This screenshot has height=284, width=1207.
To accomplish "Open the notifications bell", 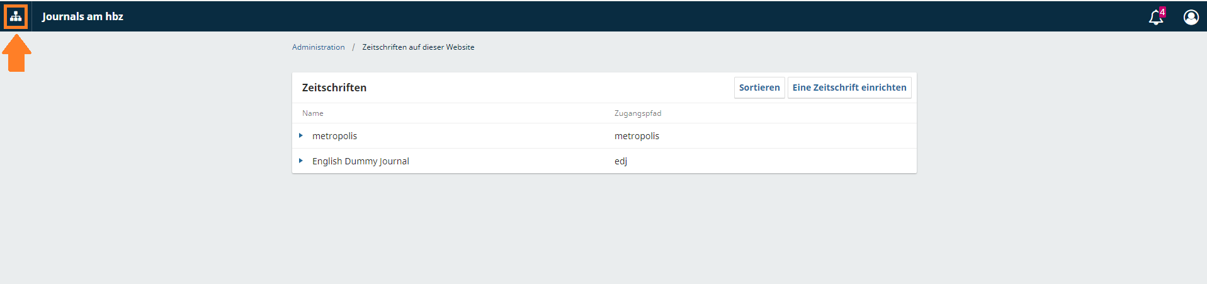I will pos(1155,18).
